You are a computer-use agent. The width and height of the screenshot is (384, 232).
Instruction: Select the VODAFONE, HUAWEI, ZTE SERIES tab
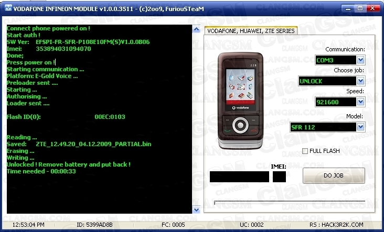(251, 31)
